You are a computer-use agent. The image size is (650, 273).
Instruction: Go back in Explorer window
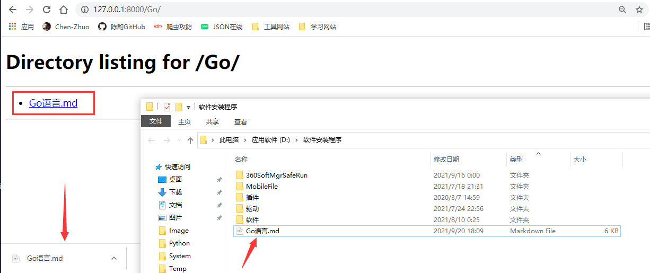coord(151,140)
